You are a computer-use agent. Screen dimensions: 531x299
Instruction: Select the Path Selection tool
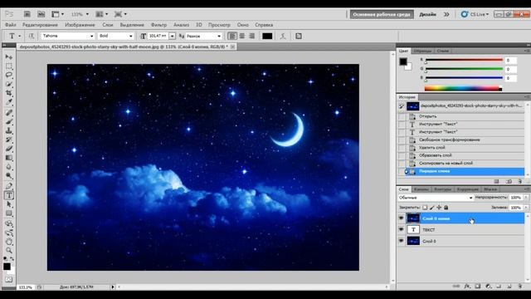(9, 204)
